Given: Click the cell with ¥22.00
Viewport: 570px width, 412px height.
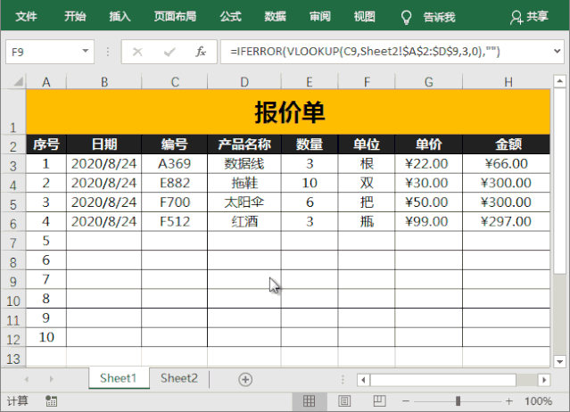Looking at the screenshot, I should click(x=428, y=164).
